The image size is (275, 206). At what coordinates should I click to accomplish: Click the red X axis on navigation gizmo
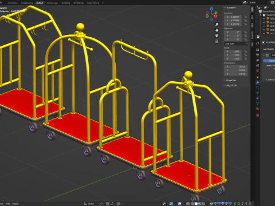[x=215, y=16]
